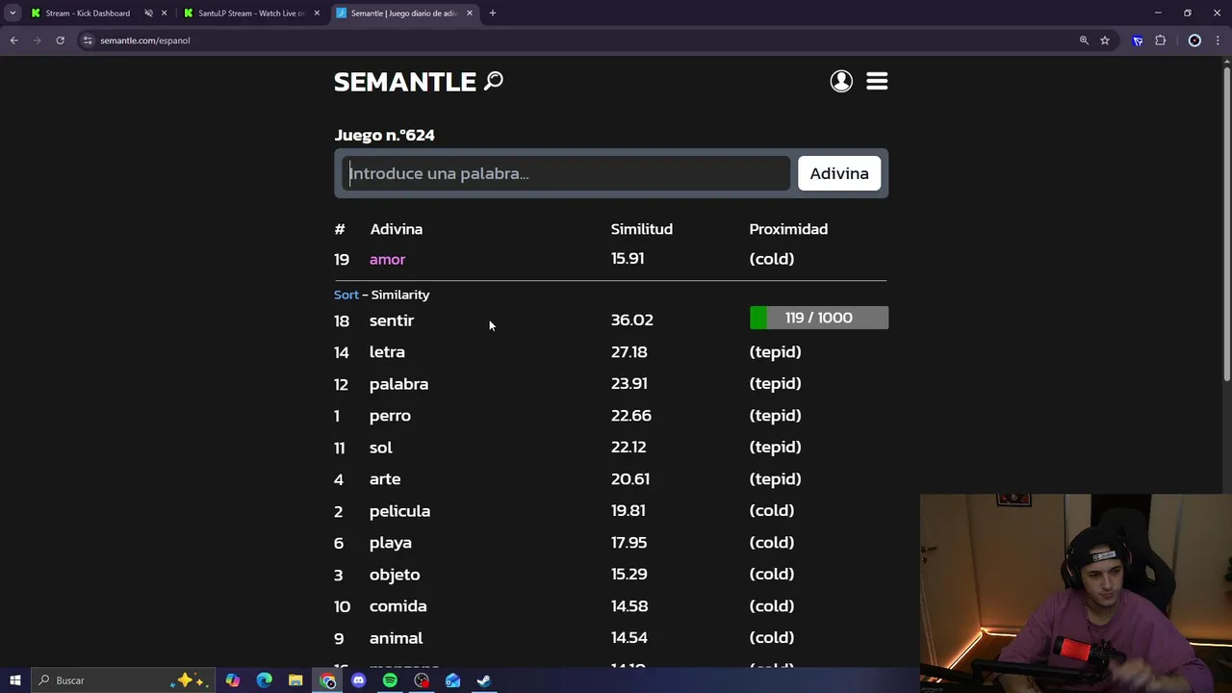Click the Semantle magnifier logo icon
This screenshot has height=693, width=1232.
(x=494, y=81)
